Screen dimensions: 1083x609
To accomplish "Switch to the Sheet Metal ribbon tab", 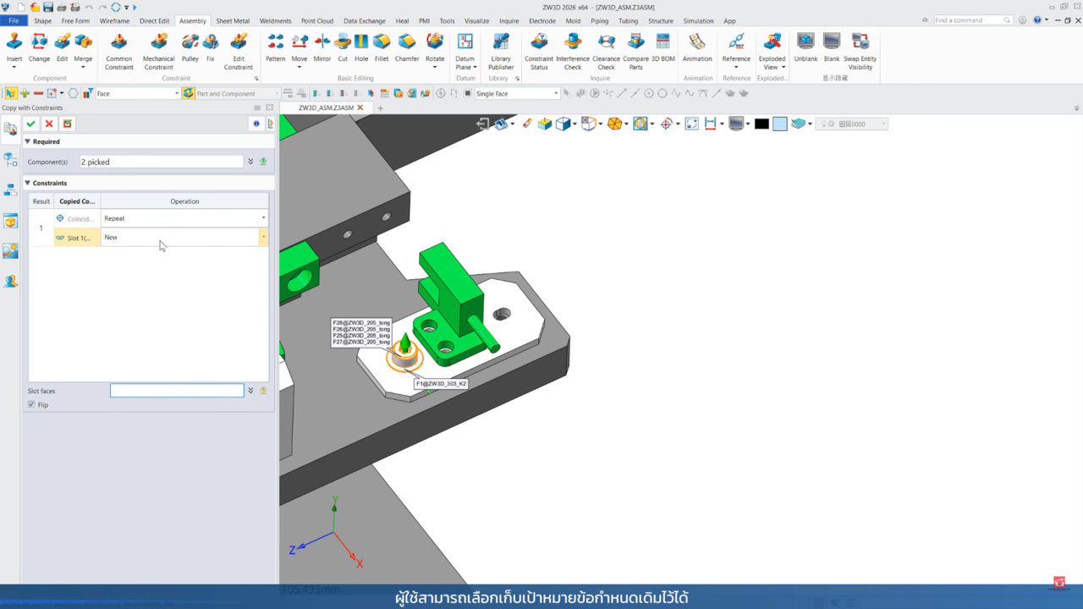I will 233,21.
